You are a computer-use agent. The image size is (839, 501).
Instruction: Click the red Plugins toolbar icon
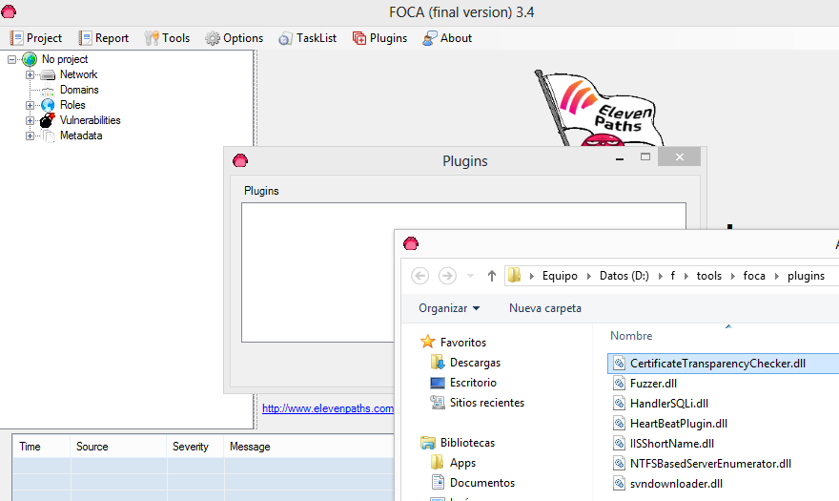(x=359, y=38)
